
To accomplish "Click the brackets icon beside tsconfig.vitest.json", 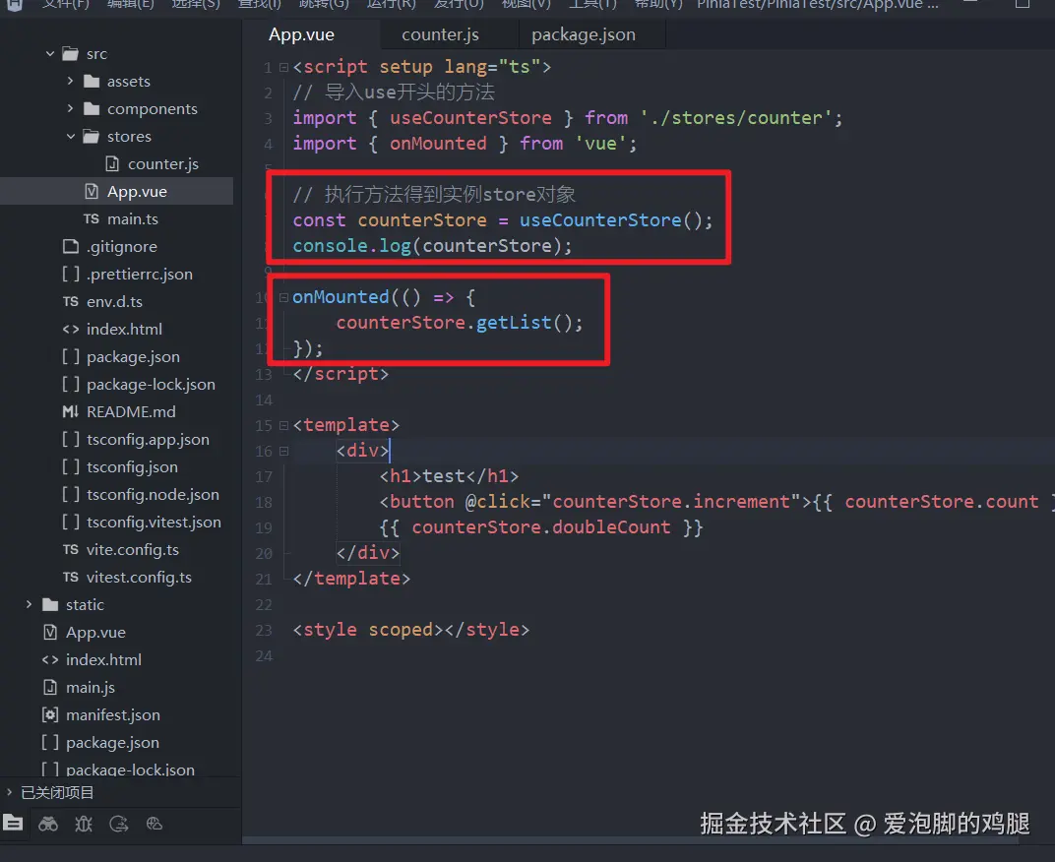I will point(71,523).
